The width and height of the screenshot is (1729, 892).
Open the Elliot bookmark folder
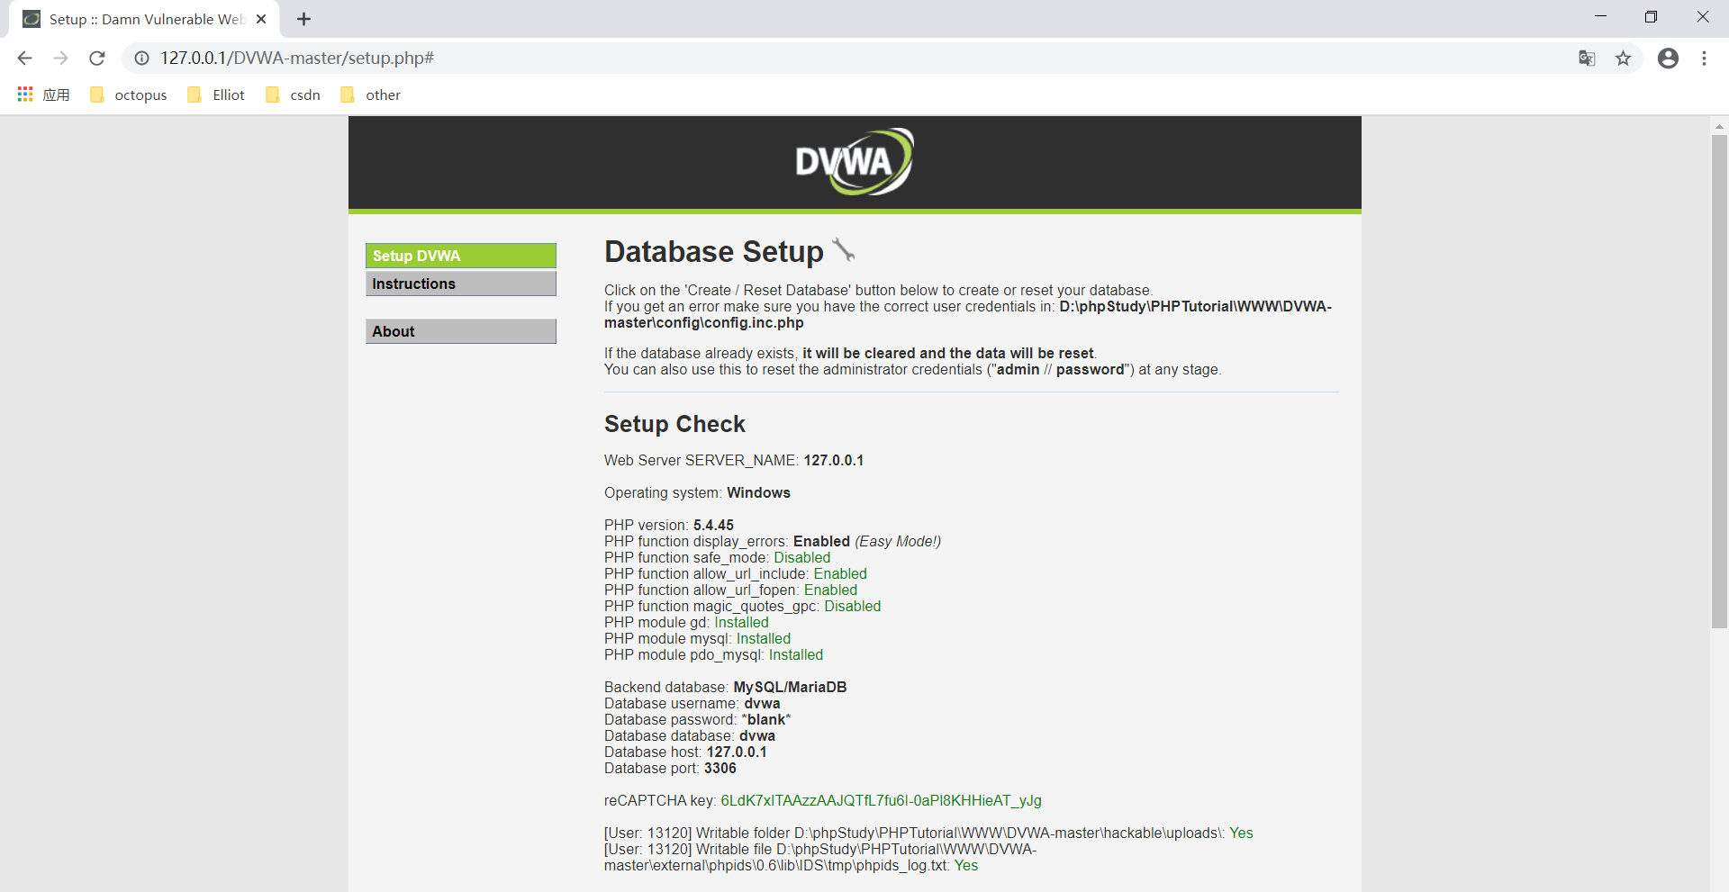point(216,95)
